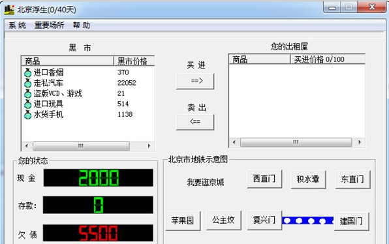
Task: Click the rental room scrollbar left arrow
Action: tap(234, 142)
